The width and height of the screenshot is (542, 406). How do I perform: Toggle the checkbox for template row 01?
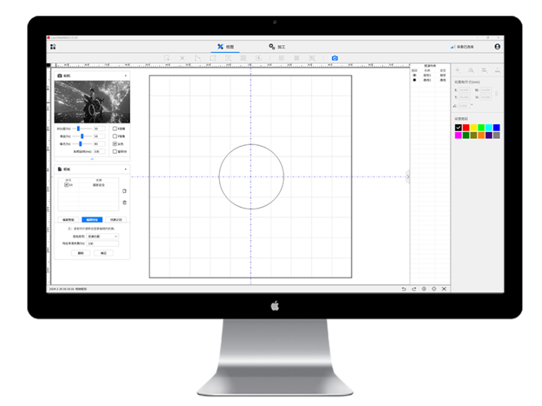point(67,185)
